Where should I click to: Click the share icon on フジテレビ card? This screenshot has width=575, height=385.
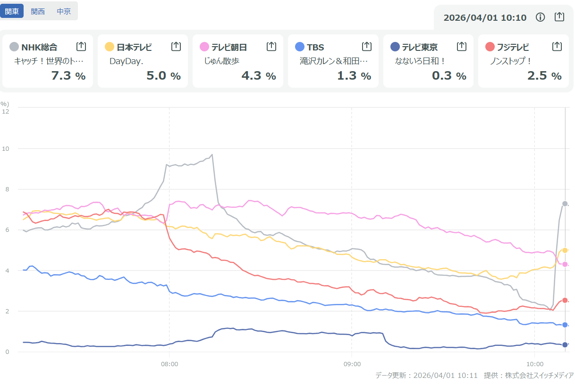pyautogui.click(x=557, y=46)
